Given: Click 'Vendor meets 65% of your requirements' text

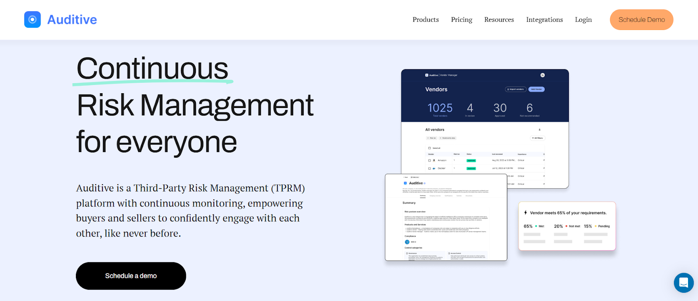Looking at the screenshot, I should [568, 213].
